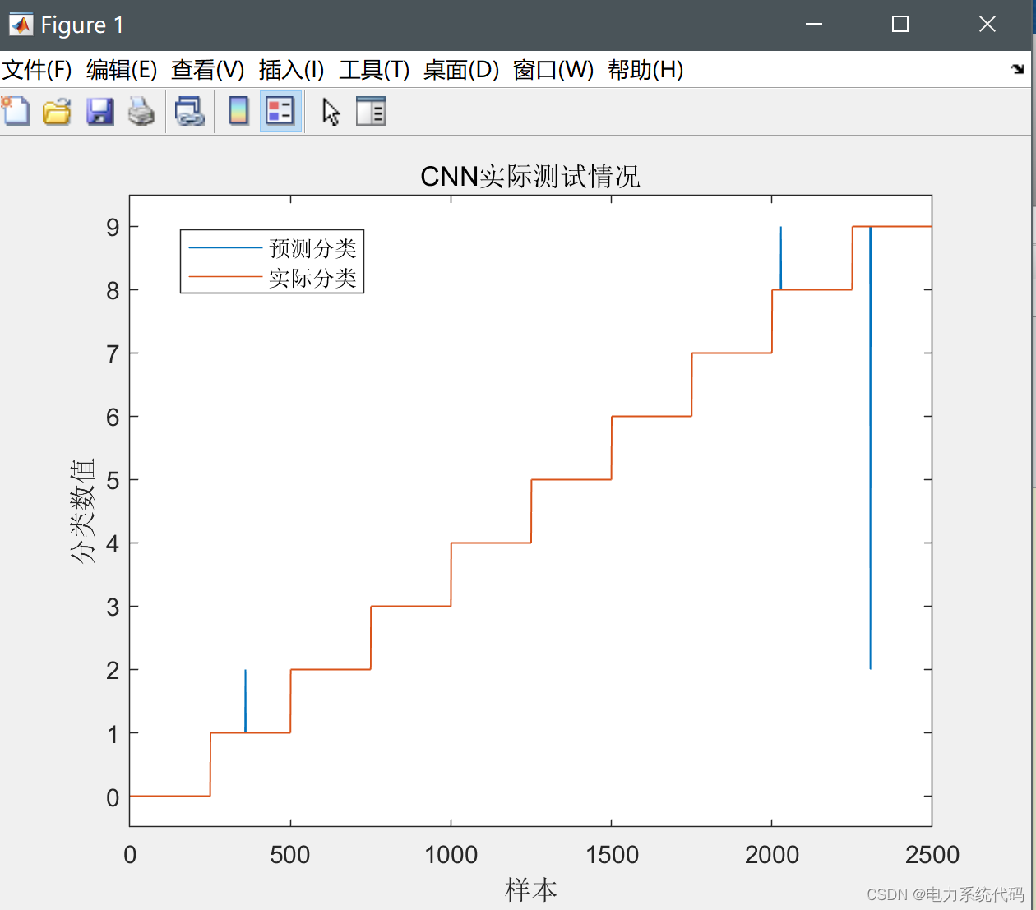Viewport: 1036px width, 910px height.
Task: Click the Link Plot toolbar icon
Action: (x=189, y=111)
